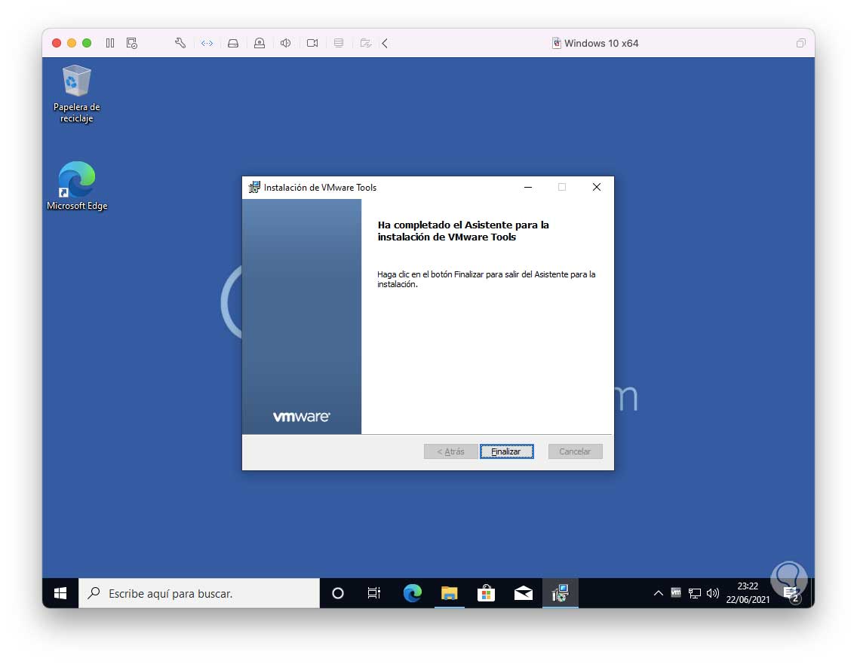Click the disabled Cancelar button
This screenshot has width=857, height=664.
[x=575, y=451]
